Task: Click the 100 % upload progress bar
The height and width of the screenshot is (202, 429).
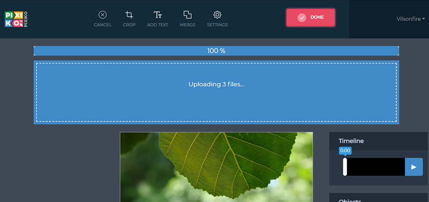Action: [216, 51]
